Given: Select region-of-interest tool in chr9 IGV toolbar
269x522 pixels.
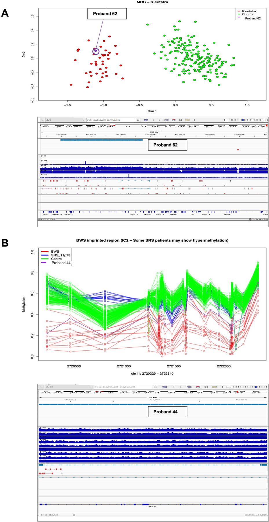Looking at the screenshot, I should [x=173, y=120].
